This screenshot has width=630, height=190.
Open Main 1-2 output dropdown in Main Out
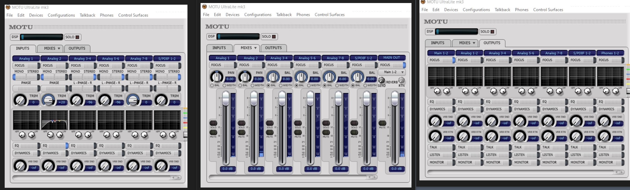(392, 72)
